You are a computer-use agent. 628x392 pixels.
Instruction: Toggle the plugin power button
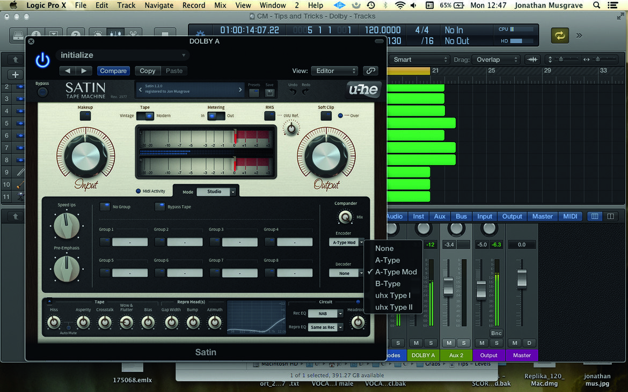(42, 61)
